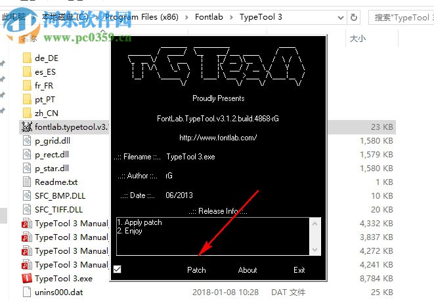Select the fontlab.typetool patch file icon
434x301 pixels.
[27, 127]
